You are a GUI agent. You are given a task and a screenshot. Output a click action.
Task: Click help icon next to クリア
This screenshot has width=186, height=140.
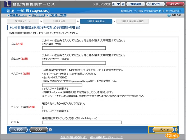point(50,130)
